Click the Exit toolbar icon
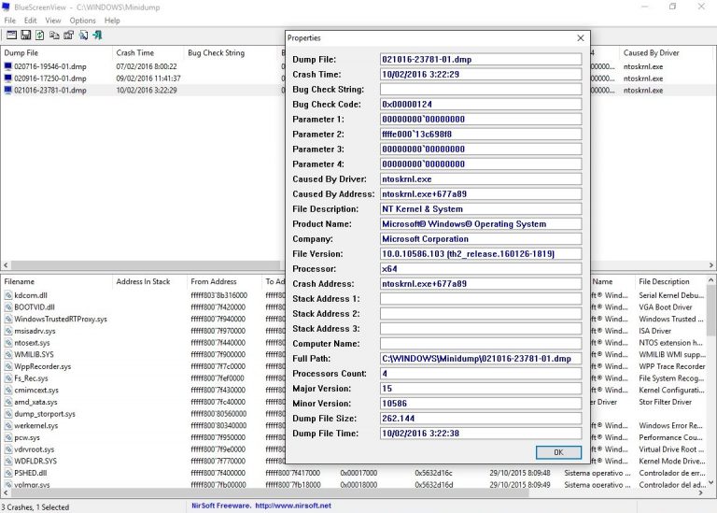Screen dimensions: 717x513 [x=97, y=36]
